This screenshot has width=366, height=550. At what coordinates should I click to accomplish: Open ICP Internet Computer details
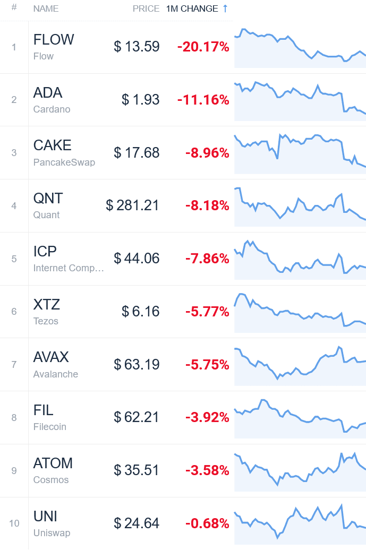click(x=69, y=259)
